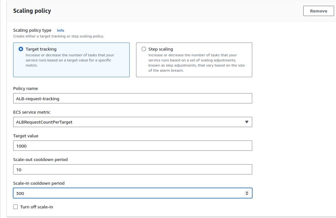Click the 'ECS service metric' field label
336x218 pixels.
tap(31, 112)
